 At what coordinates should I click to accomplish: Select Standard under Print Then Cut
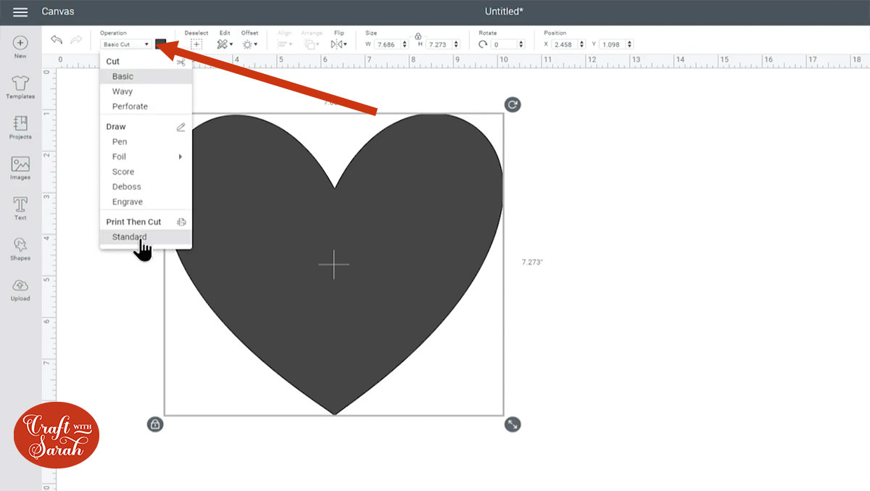129,237
